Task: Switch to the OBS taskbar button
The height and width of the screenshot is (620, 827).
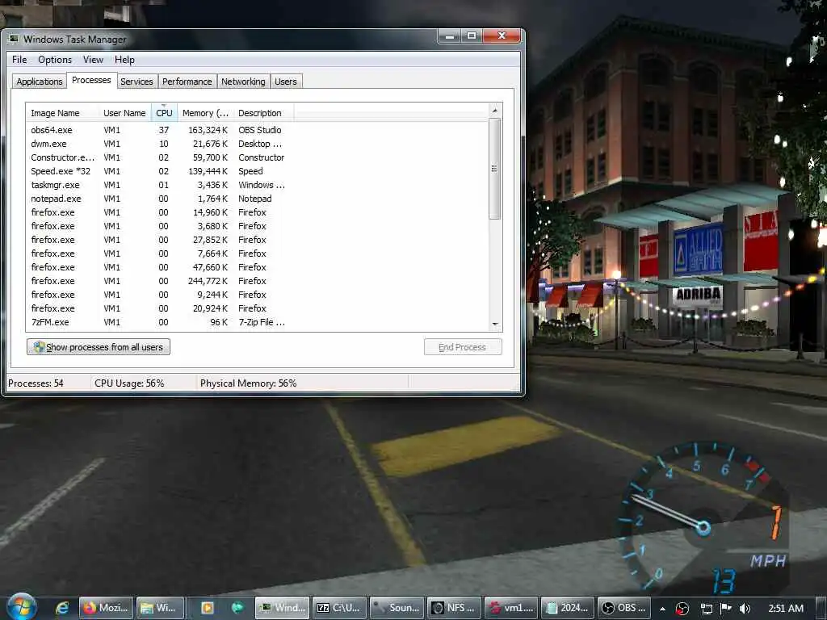Action: click(x=624, y=608)
